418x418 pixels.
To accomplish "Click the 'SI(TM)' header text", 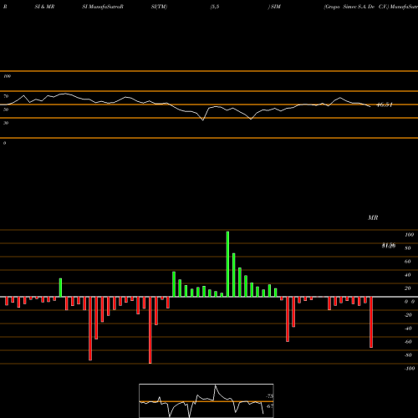I will 159,7.
